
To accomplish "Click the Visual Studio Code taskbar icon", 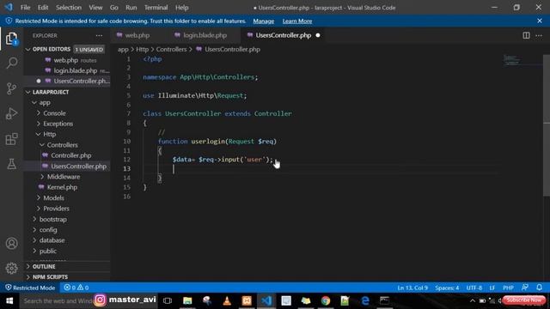I will coord(266,300).
